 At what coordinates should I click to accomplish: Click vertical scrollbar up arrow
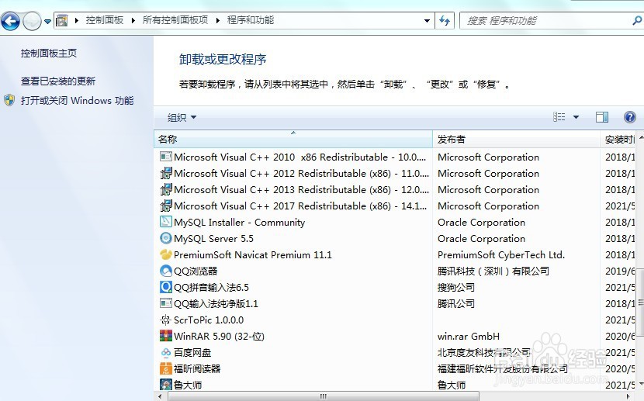(640, 139)
